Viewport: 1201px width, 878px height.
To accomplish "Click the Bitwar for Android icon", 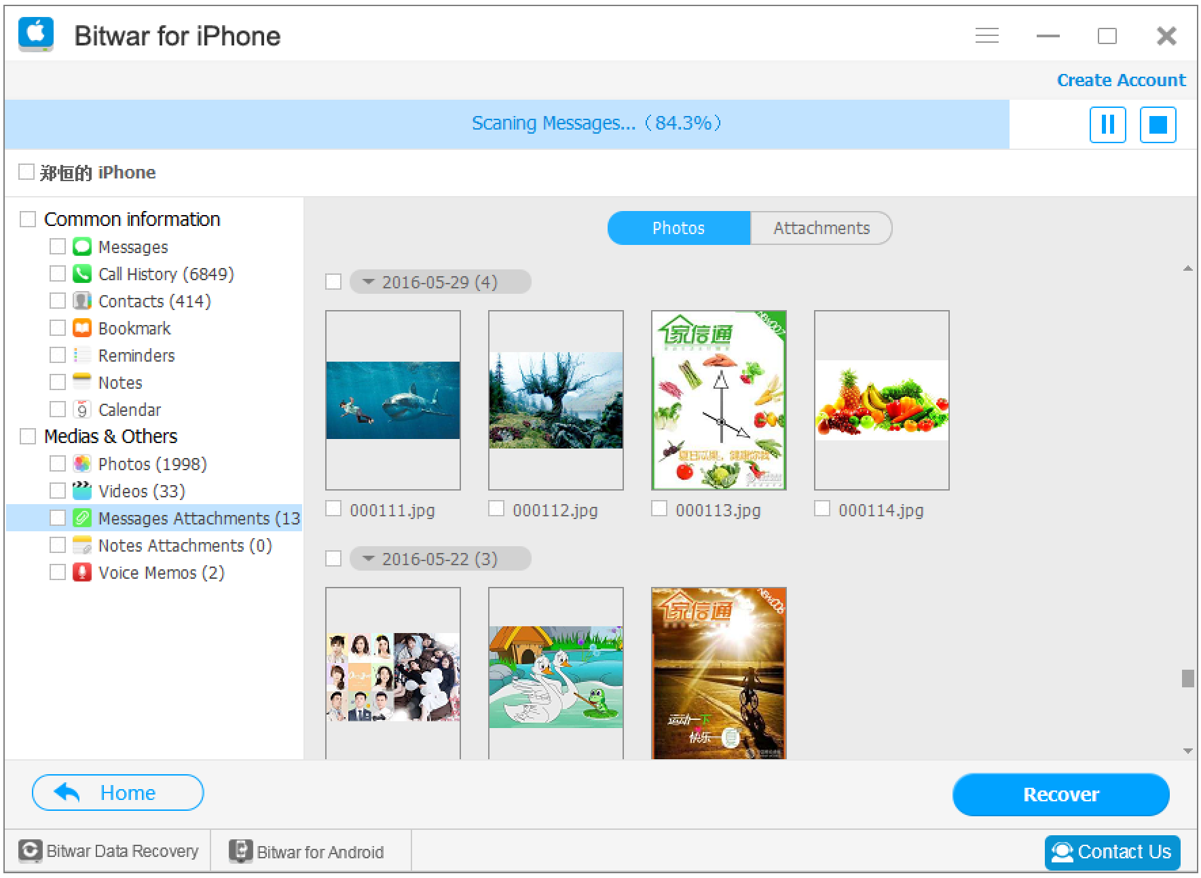I will tap(240, 851).
